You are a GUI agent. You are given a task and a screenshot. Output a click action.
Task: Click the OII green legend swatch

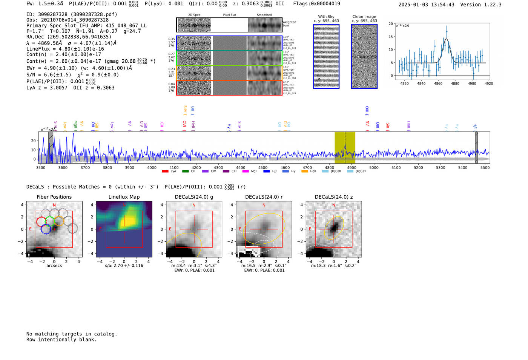point(185,172)
